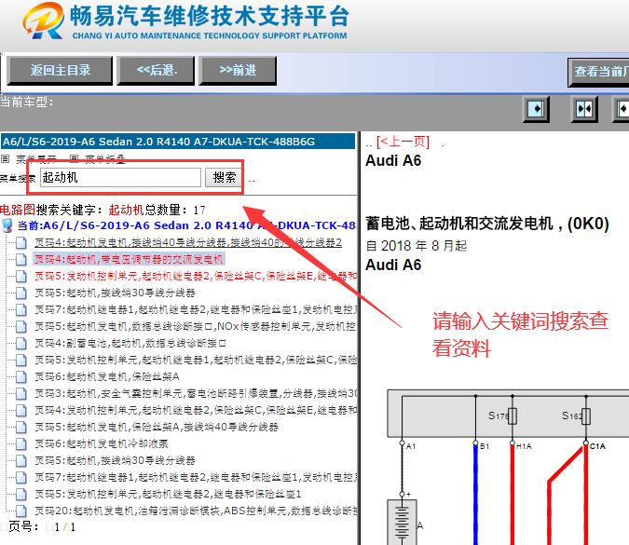The width and height of the screenshot is (629, 545).
Task: Open 页码5:发动机控制单元,起动机继电器1,起动机继电器2 entry
Action: [x=196, y=361]
